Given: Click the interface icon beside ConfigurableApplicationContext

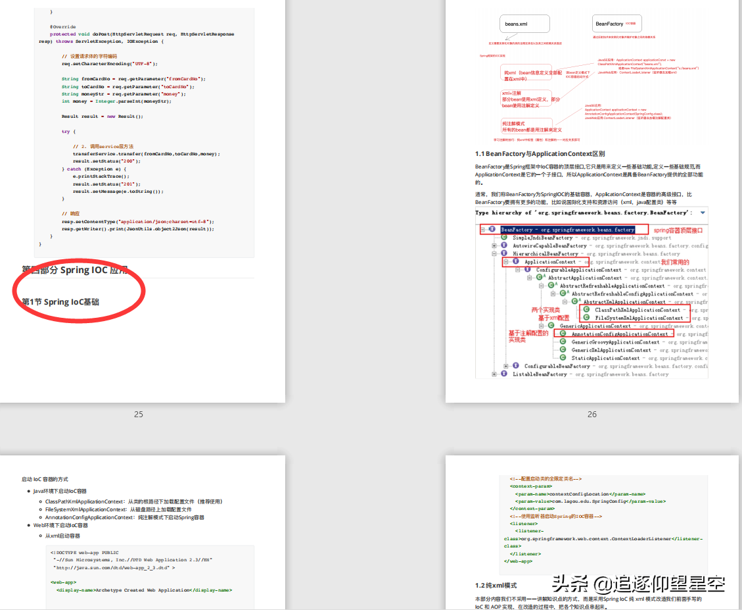Looking at the screenshot, I should (x=527, y=269).
